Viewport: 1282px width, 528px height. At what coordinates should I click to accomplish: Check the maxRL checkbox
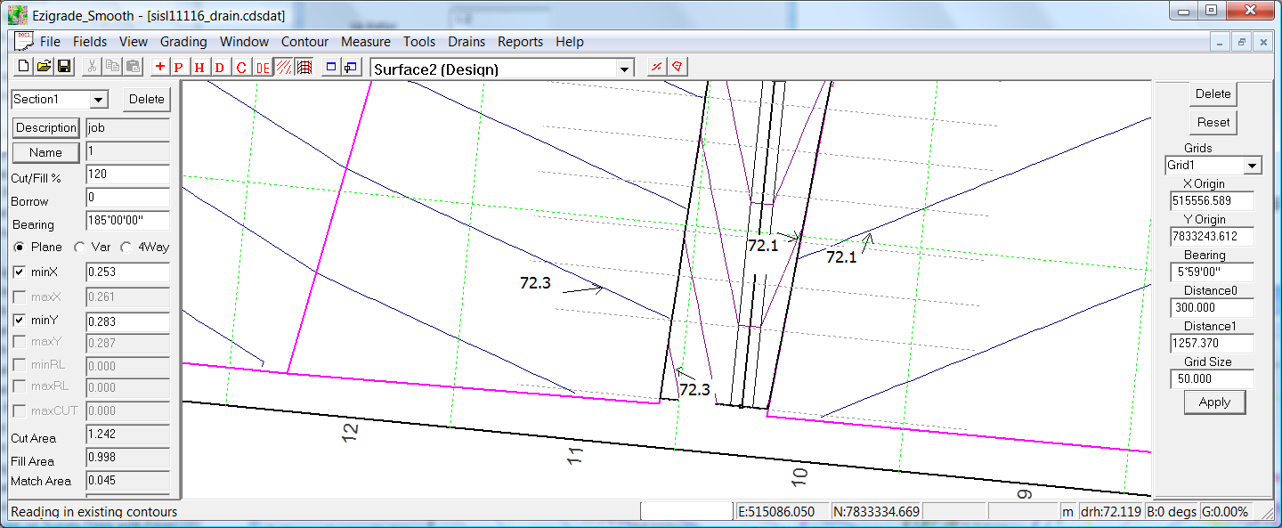[20, 387]
